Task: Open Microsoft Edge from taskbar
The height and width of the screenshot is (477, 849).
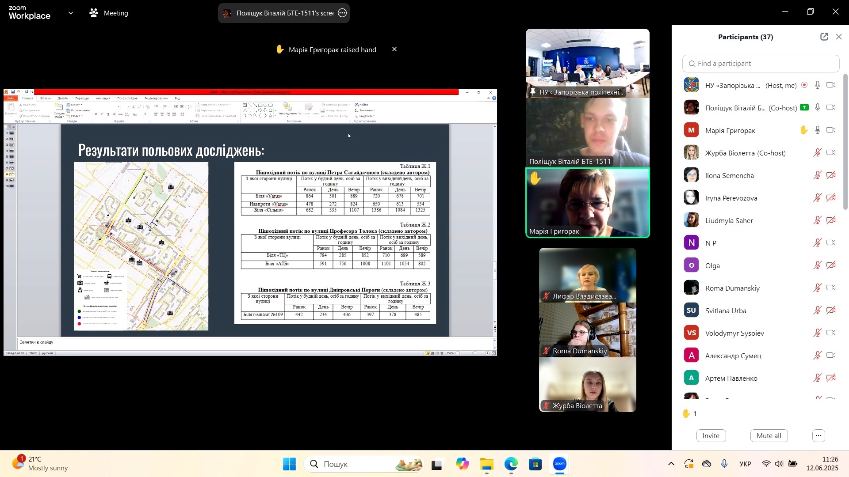Action: click(511, 464)
